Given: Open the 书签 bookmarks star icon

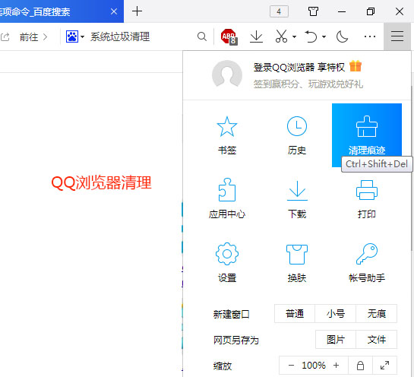Looking at the screenshot, I should click(x=227, y=126).
